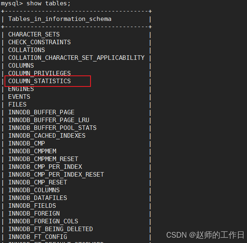Viewport: 247px width, 243px height.
Task: Click the INNODB_CACHED_INDEXES entry
Action: (x=47, y=136)
